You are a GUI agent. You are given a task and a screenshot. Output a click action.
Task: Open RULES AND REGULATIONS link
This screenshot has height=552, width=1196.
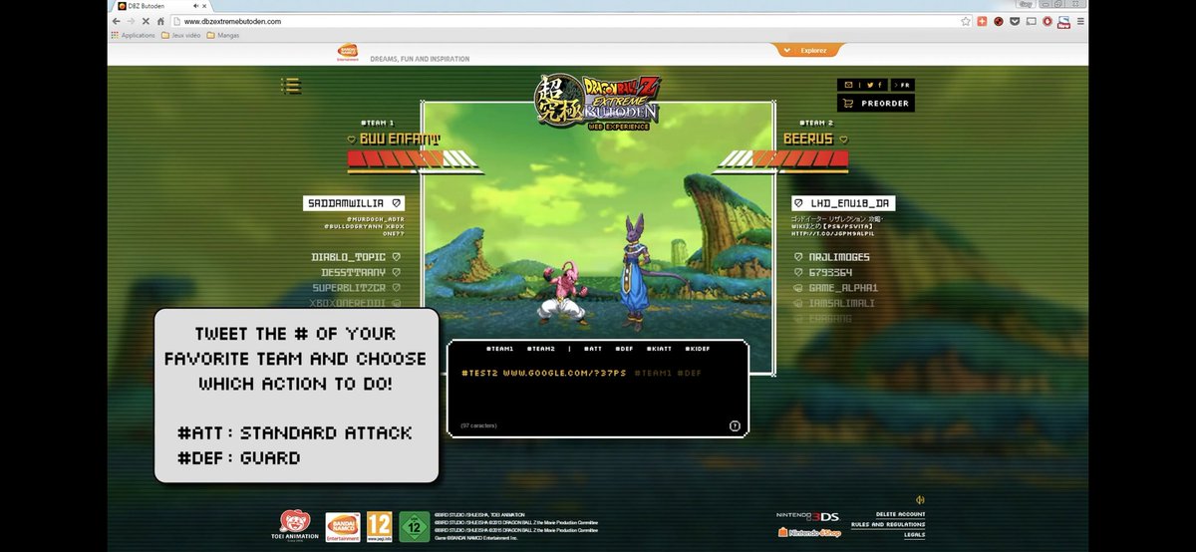(x=888, y=524)
